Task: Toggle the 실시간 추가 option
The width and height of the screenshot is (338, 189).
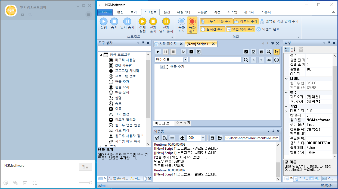Action: 213,29
